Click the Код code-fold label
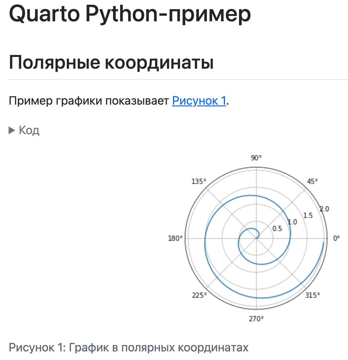Viewport: 348px width, 360px height. pyautogui.click(x=29, y=130)
